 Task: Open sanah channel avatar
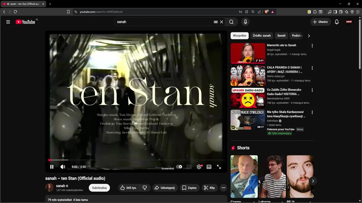(49, 188)
